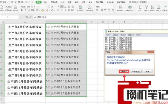The image size is (168, 104).
Task: Click the Table Style icon
Action: [x=130, y=7]
